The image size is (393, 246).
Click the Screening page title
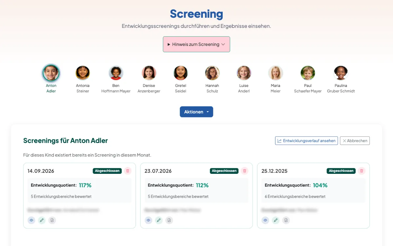coord(196,14)
